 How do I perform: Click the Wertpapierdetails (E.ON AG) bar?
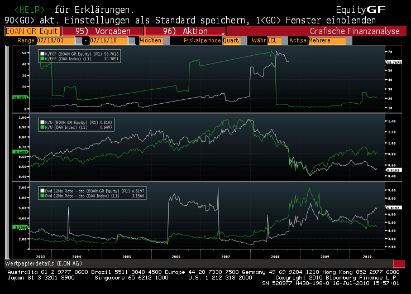(199, 264)
